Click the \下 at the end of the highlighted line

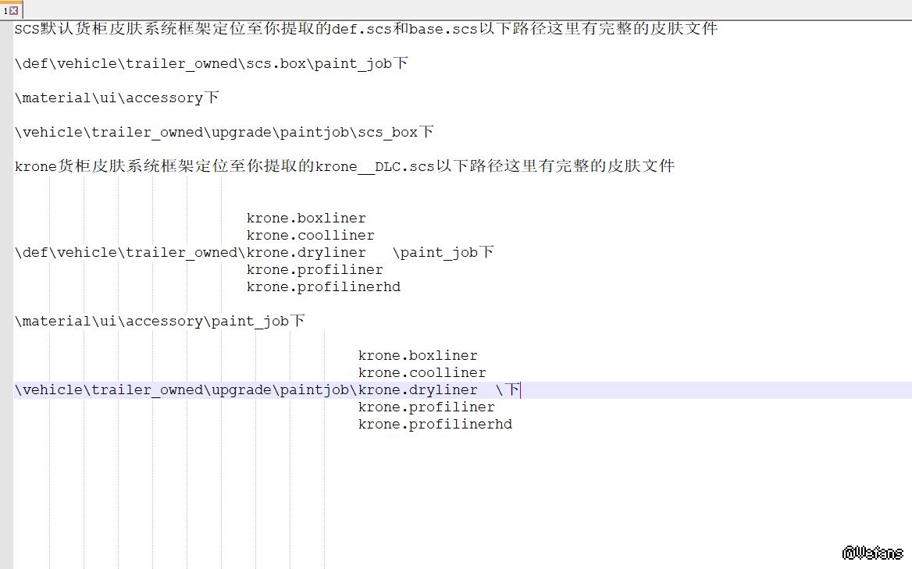coord(508,389)
